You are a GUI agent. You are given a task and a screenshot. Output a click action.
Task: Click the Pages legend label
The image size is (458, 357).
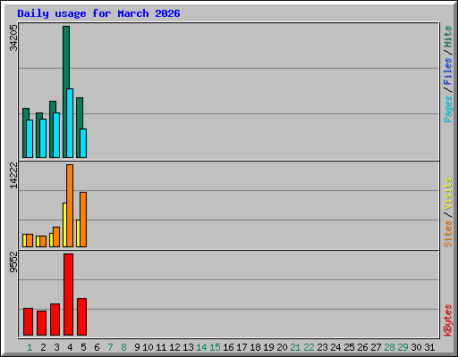tap(448, 109)
